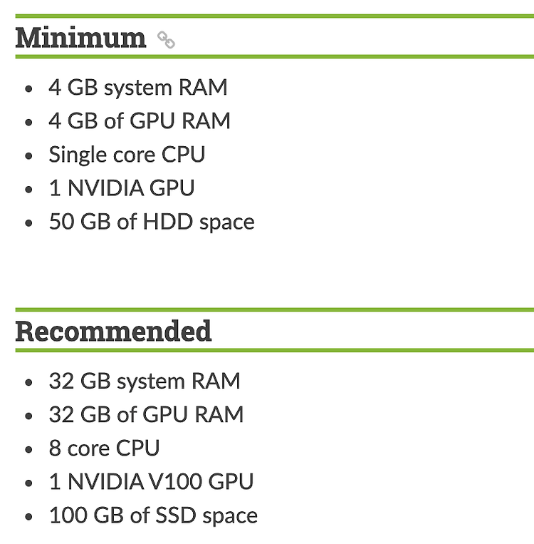Click the green line below Minimum heading
Screen dimensions: 534x544
[x=274, y=56]
